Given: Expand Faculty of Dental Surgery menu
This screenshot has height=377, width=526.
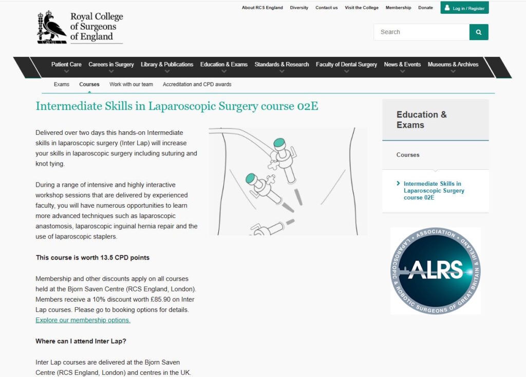Looking at the screenshot, I should point(346,65).
